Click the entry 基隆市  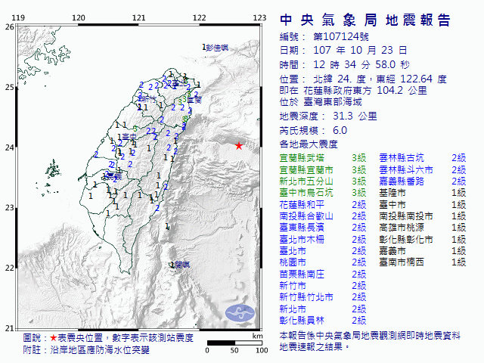[x=392, y=194]
